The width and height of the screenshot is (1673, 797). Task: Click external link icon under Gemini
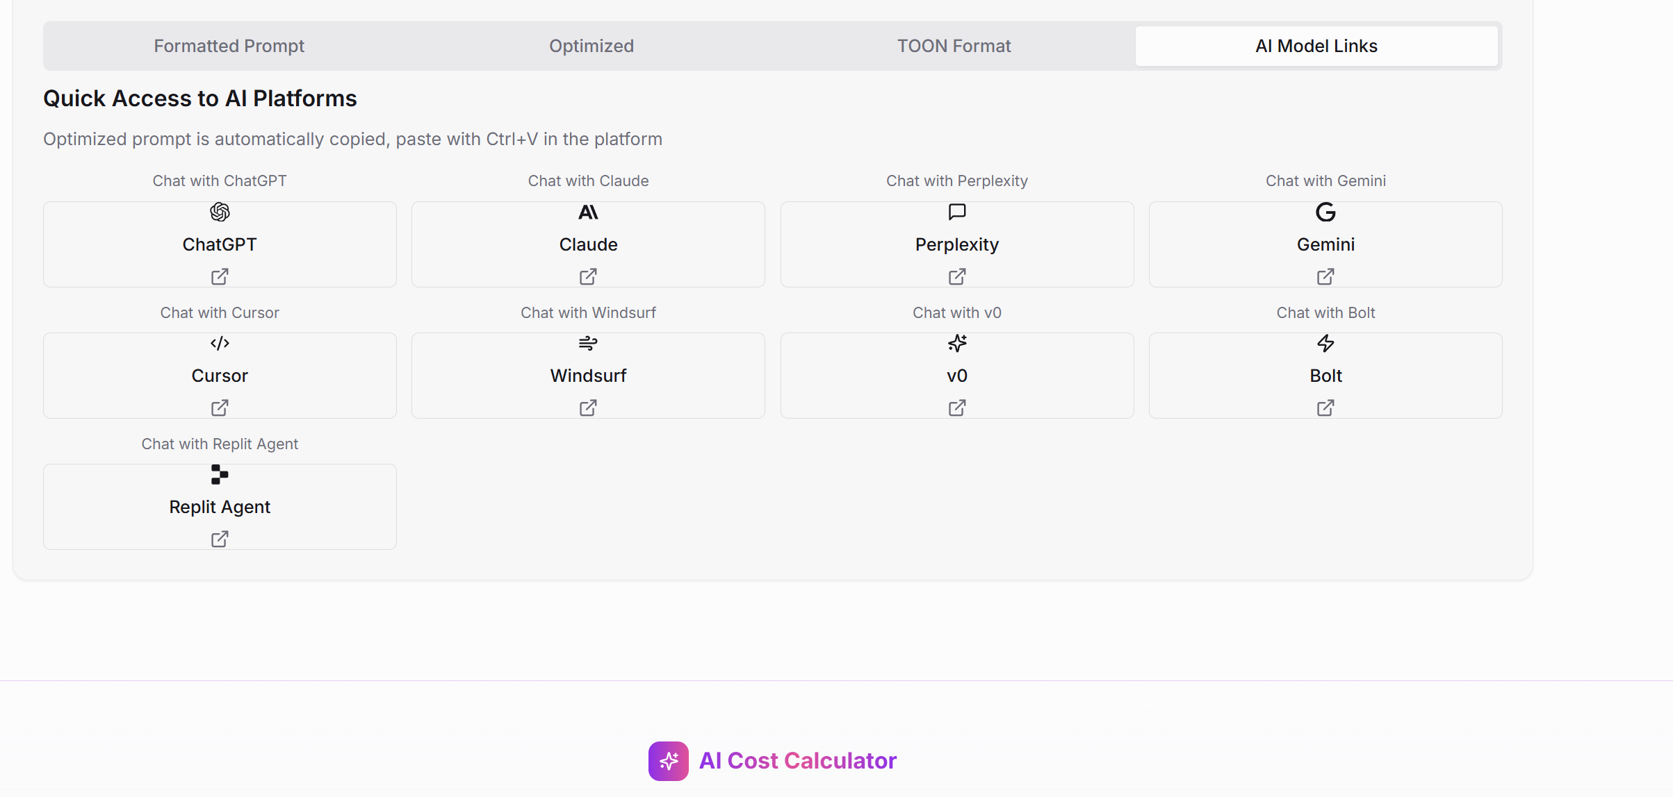[x=1325, y=277]
